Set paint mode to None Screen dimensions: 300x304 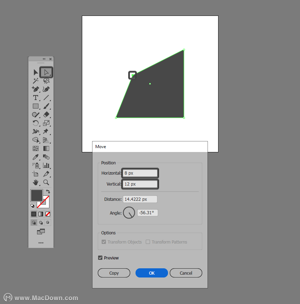click(x=48, y=214)
